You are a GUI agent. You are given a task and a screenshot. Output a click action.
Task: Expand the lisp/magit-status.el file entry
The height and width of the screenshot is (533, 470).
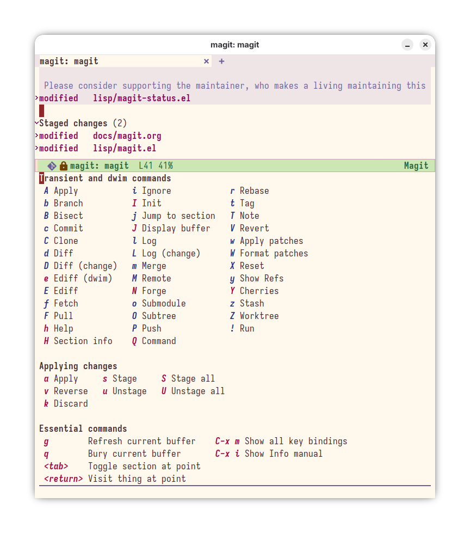[x=36, y=98]
